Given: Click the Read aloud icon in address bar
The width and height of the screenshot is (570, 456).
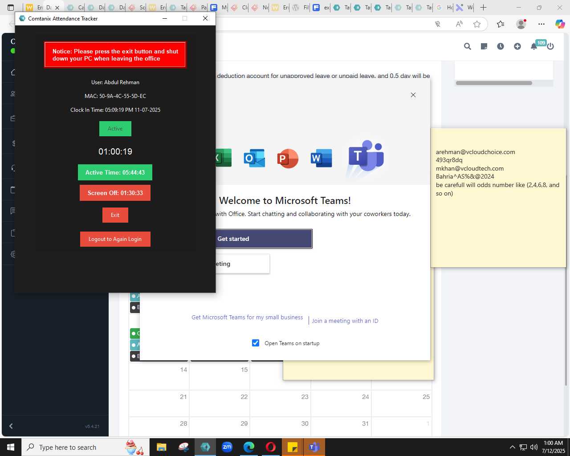Looking at the screenshot, I should [459, 24].
